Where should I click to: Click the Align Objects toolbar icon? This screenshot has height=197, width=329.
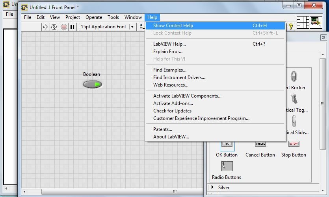(142, 27)
